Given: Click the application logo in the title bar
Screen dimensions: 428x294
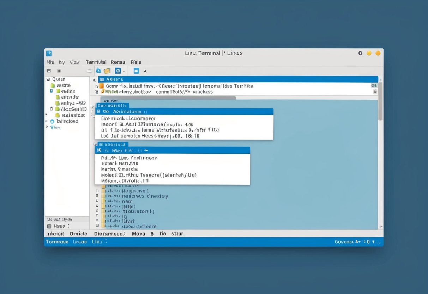Looking at the screenshot, I should pos(49,53).
